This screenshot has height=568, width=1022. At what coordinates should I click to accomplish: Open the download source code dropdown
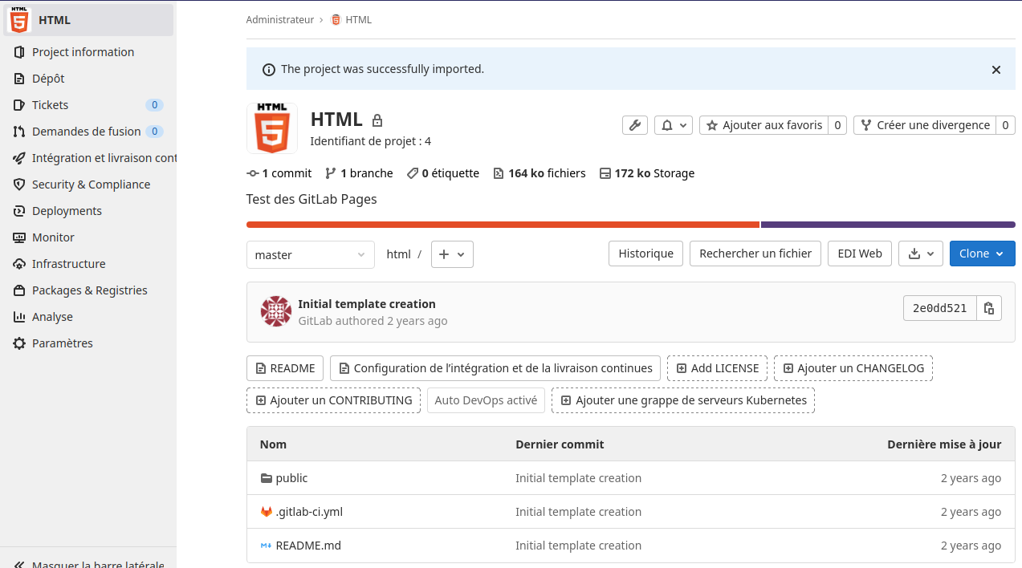tap(920, 254)
